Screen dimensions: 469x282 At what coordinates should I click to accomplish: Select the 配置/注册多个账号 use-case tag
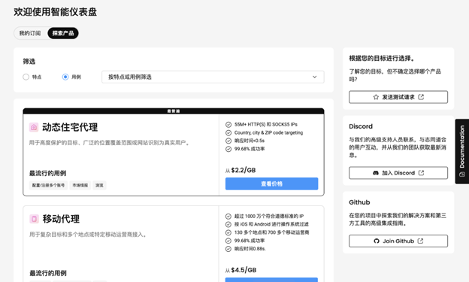(48, 185)
